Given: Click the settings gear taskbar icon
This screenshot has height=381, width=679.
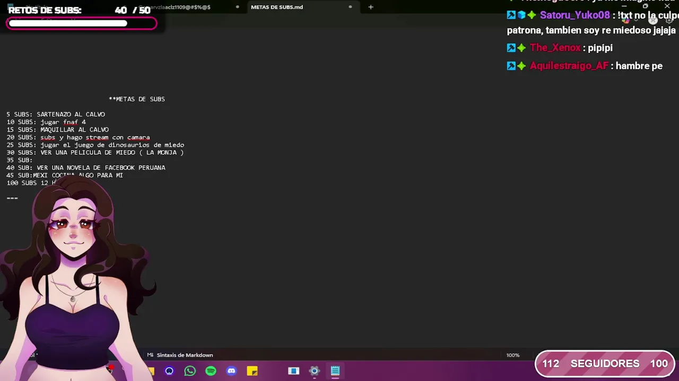Looking at the screenshot, I should [x=315, y=371].
